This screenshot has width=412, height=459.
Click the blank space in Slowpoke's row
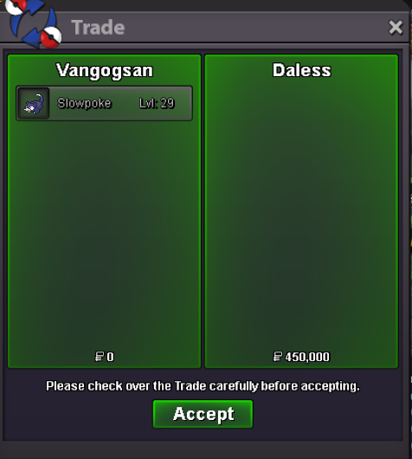pyautogui.click(x=126, y=103)
